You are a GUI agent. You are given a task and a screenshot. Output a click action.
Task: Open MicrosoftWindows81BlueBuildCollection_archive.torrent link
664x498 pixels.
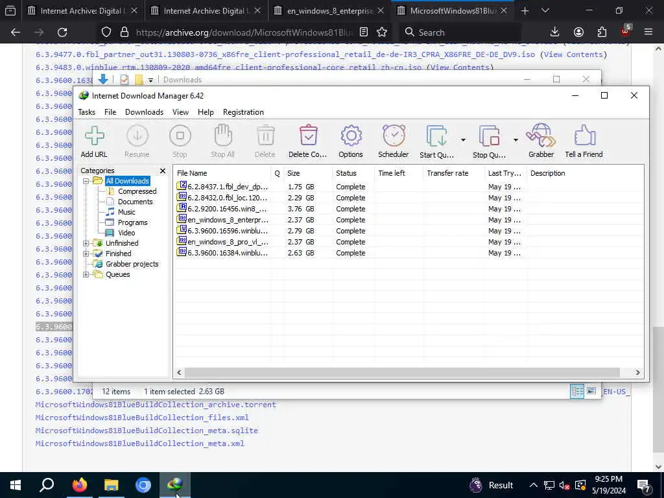[x=156, y=405]
